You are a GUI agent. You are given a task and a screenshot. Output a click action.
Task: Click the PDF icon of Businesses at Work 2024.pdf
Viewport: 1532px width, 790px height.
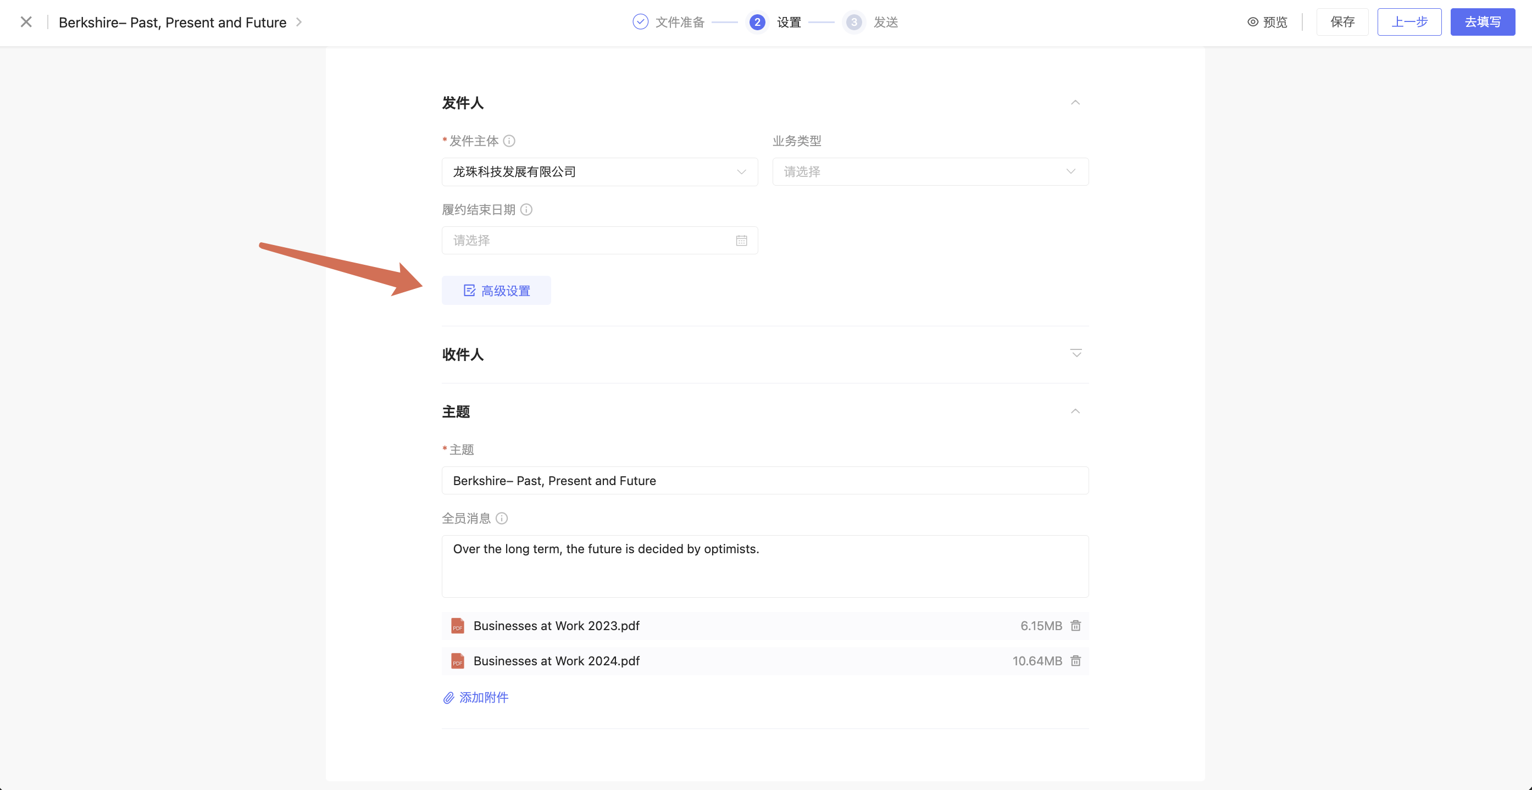point(457,660)
